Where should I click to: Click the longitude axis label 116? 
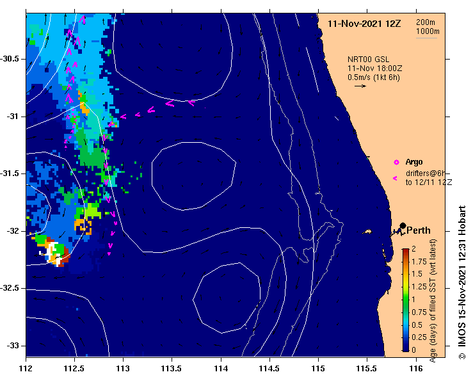[x=416, y=369]
